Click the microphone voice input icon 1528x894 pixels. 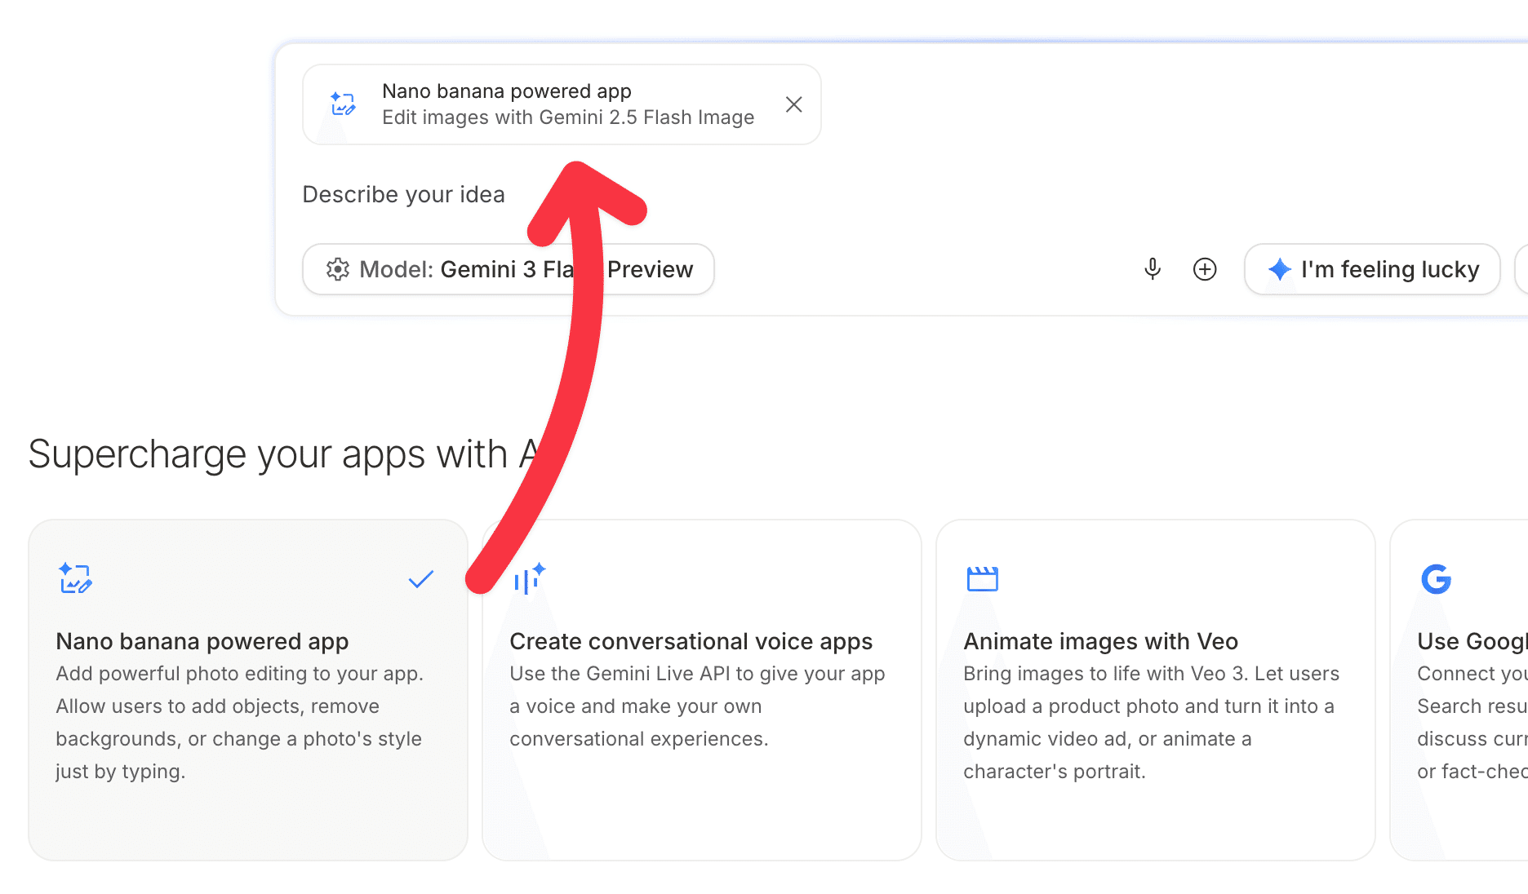[x=1152, y=269]
